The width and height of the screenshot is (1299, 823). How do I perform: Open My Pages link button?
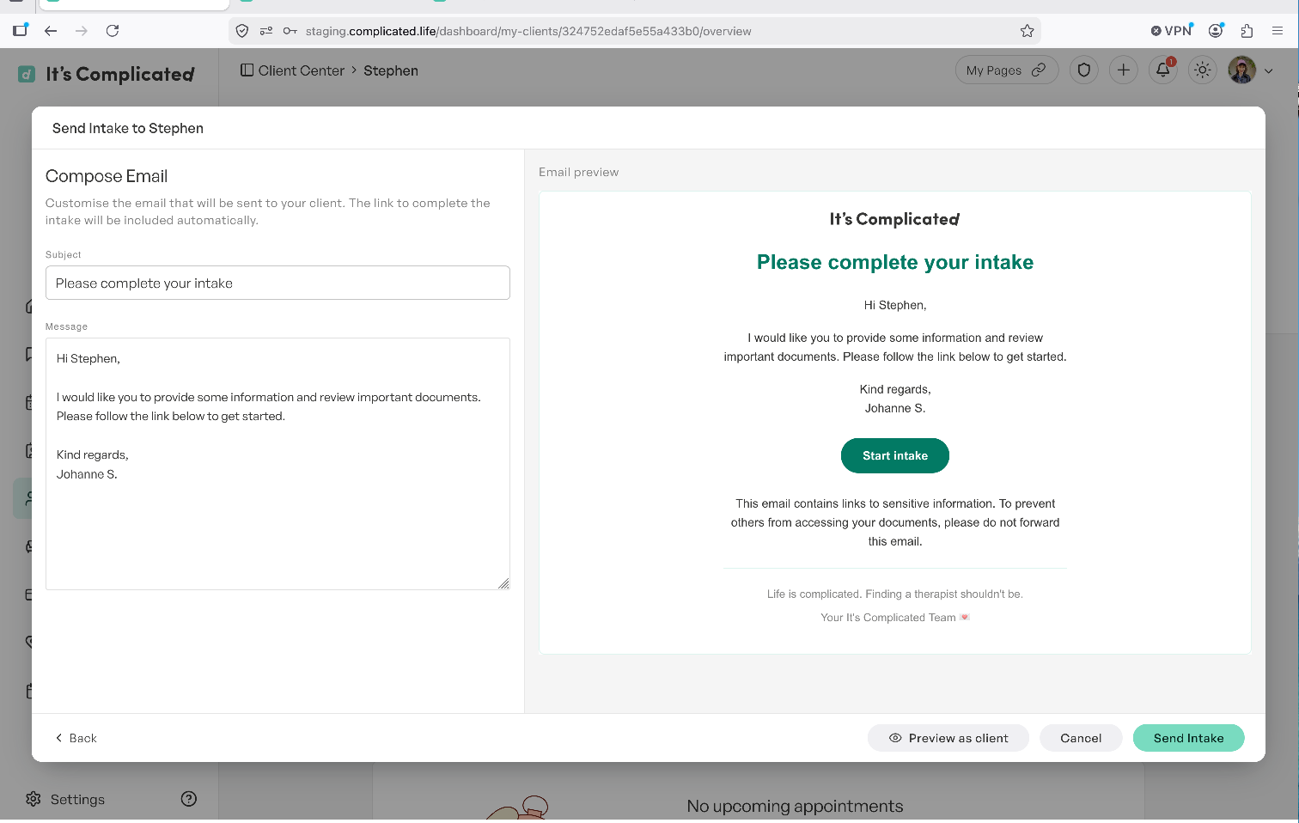(1007, 70)
